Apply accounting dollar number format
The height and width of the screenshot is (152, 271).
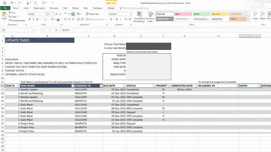point(111,19)
